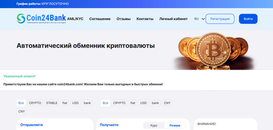Open the AML/KYC page

pyautogui.click(x=75, y=19)
